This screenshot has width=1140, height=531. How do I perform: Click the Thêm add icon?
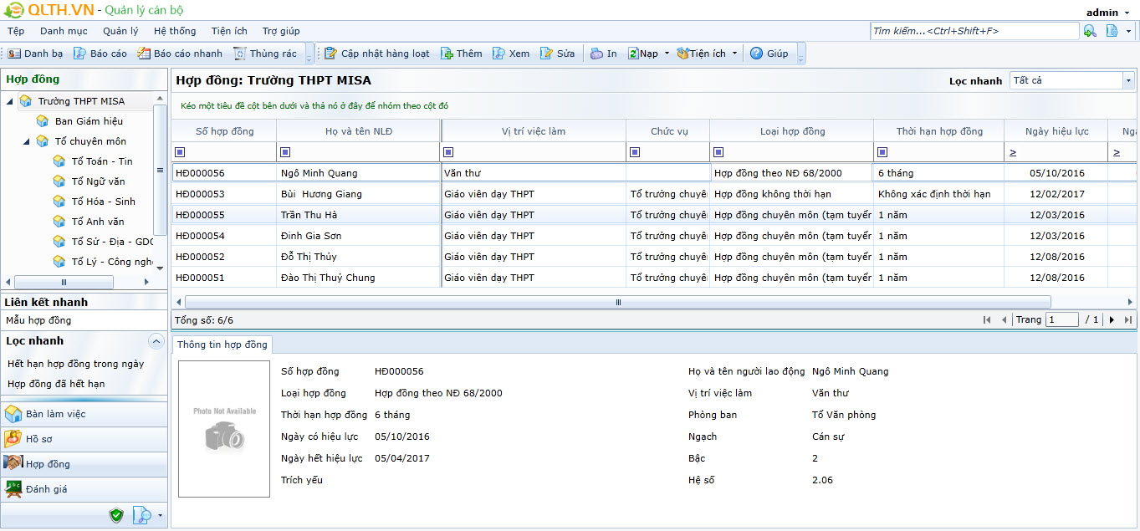coord(447,54)
